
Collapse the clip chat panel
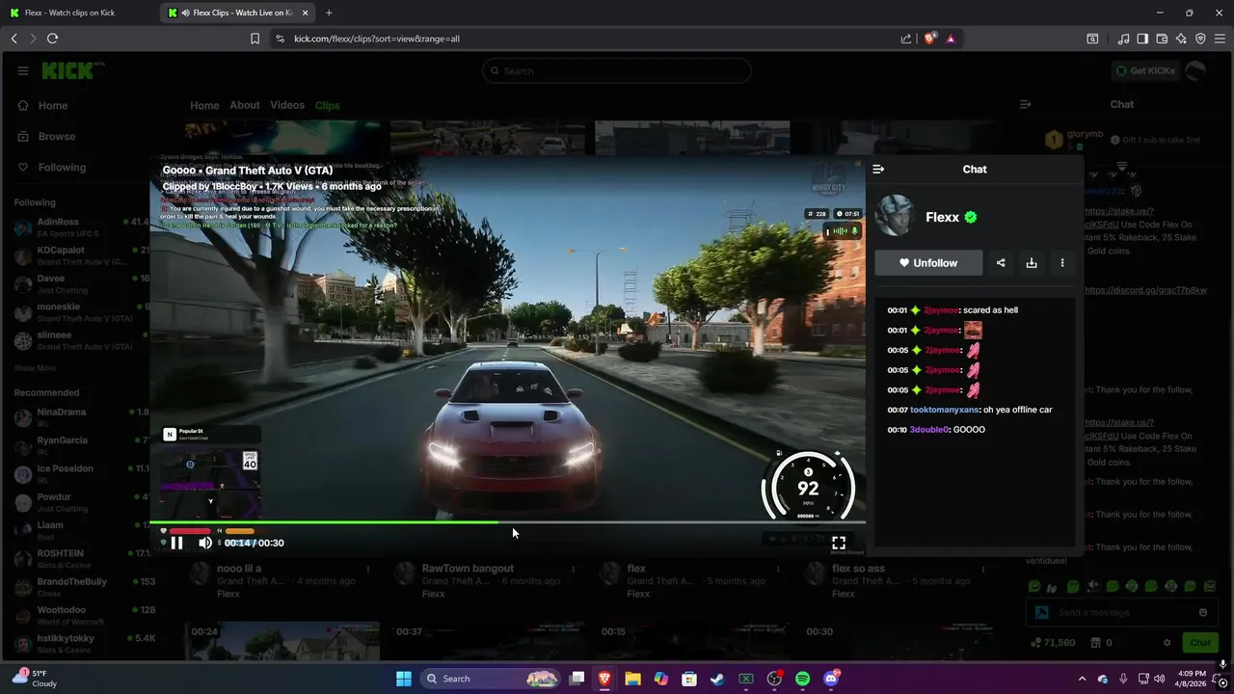coord(878,169)
